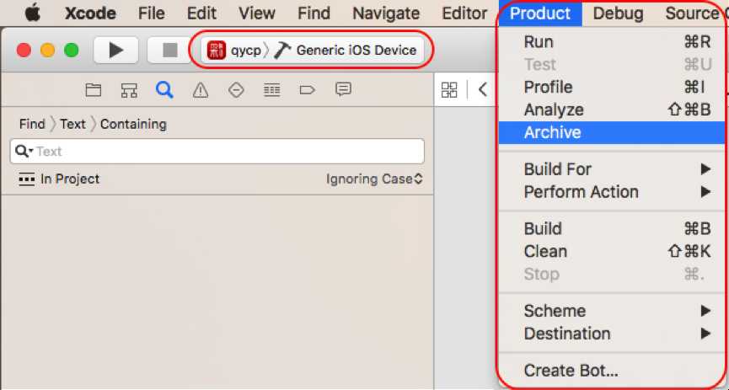Image resolution: width=729 pixels, height=390 pixels.
Task: Choose Archive from the Product menu
Action: pyautogui.click(x=611, y=132)
